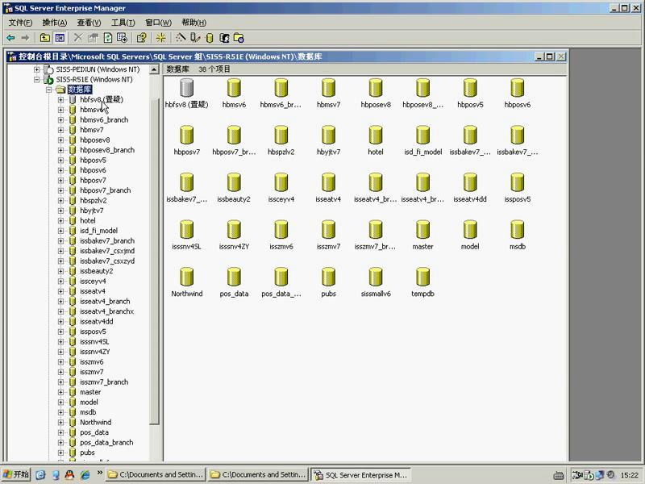The image size is (645, 484).
Task: Select hbposev8_branch in the tree
Action: (107, 150)
